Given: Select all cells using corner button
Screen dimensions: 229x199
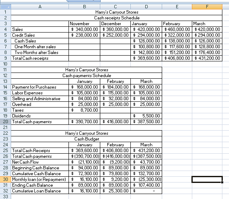Looking at the screenshot, I should [x=5, y=7].
